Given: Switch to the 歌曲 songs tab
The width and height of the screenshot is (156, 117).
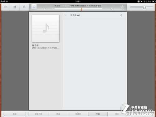Looking at the screenshot, I should [58, 114].
